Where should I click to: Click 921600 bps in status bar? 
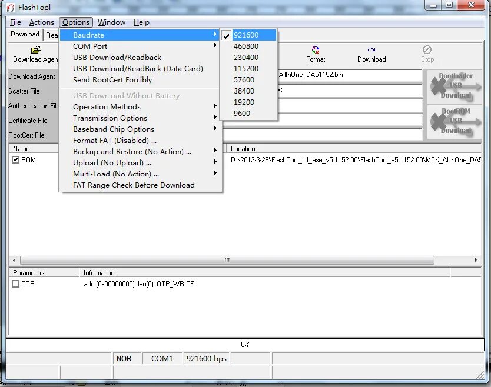(207, 359)
